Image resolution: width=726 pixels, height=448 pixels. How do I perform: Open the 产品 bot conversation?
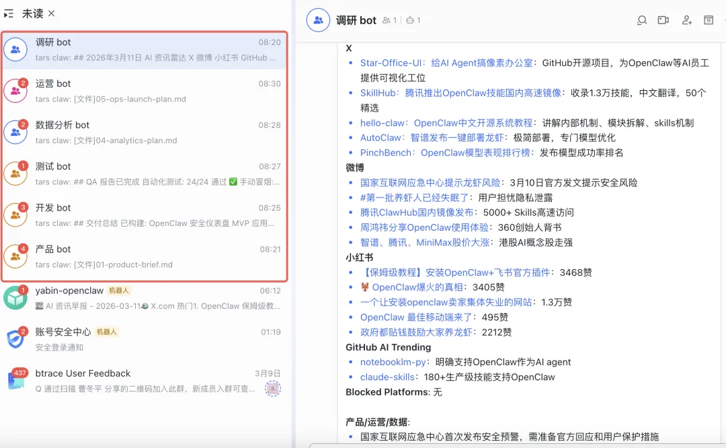tap(145, 256)
